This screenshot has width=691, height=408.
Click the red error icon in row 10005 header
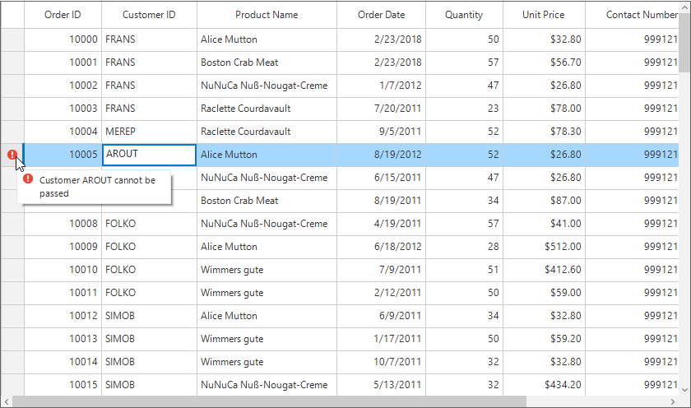(x=12, y=155)
